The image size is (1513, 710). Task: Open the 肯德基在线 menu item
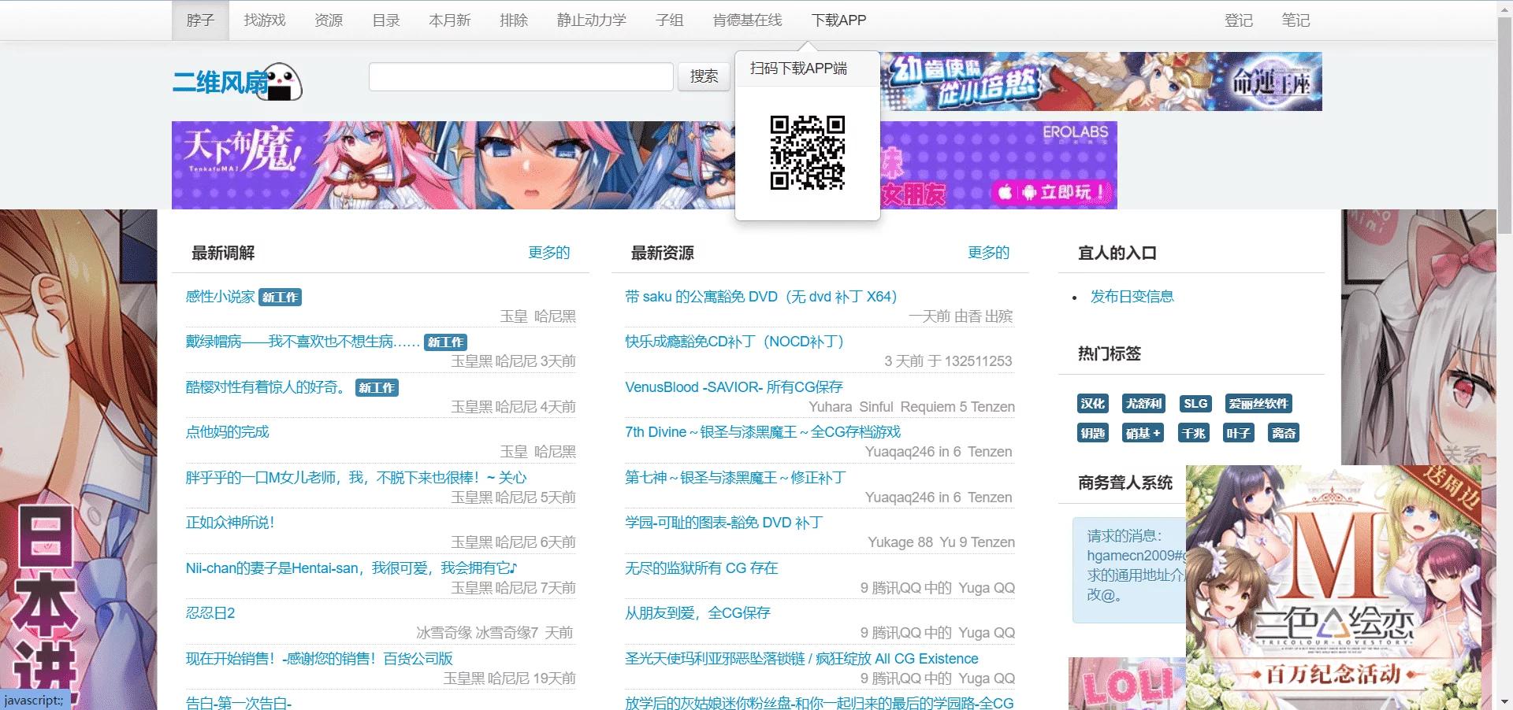coord(748,20)
